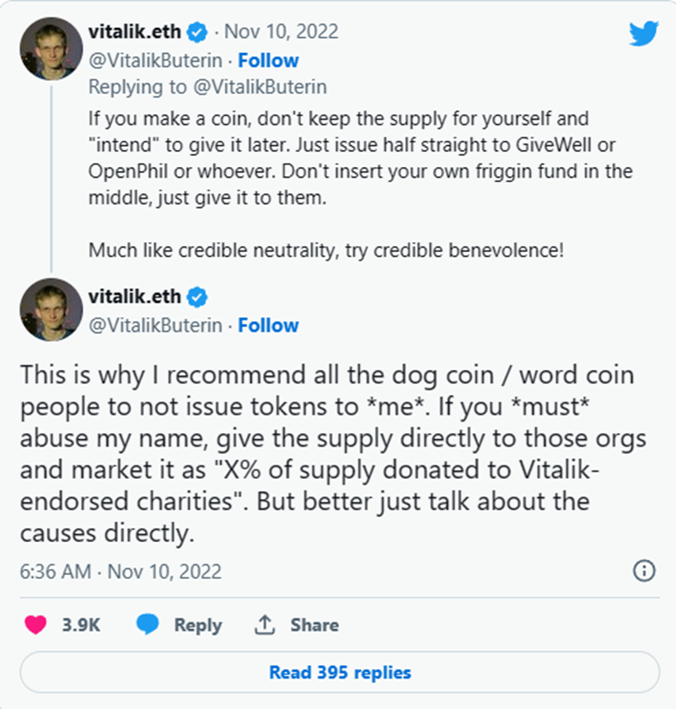Click the verified badge in top tweet
Screen dimensions: 676x709
(x=198, y=33)
